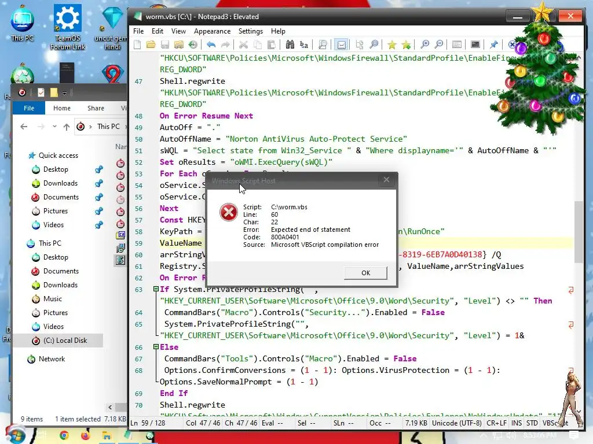
Task: Open the View menu
Action: point(178,31)
